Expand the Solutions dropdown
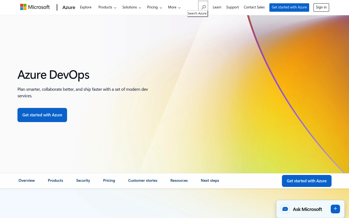This screenshot has height=218, width=349. coord(132,7)
